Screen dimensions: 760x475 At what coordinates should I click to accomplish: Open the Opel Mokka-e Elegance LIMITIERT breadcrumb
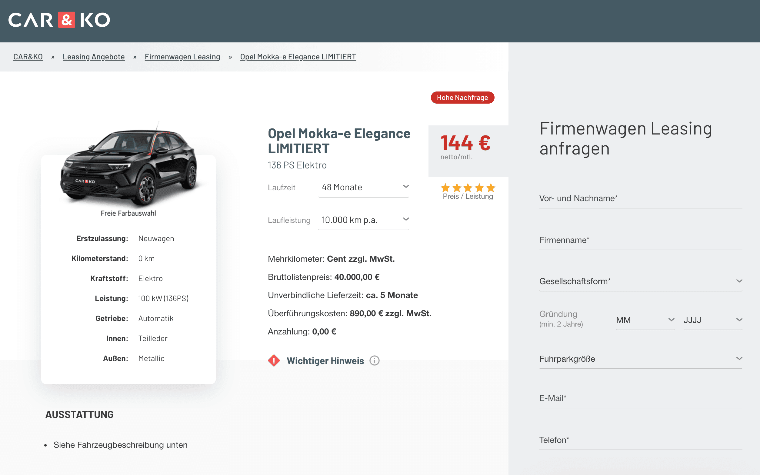click(x=298, y=57)
